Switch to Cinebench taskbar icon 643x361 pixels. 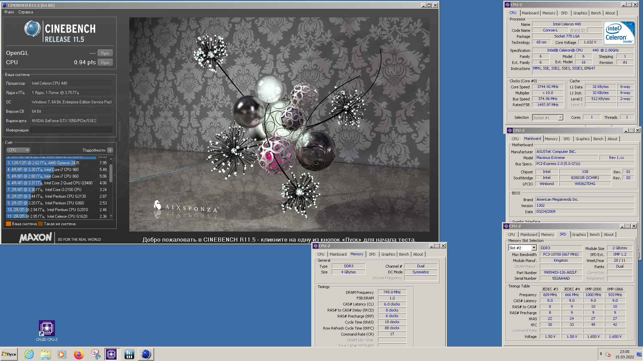pyautogui.click(x=146, y=354)
